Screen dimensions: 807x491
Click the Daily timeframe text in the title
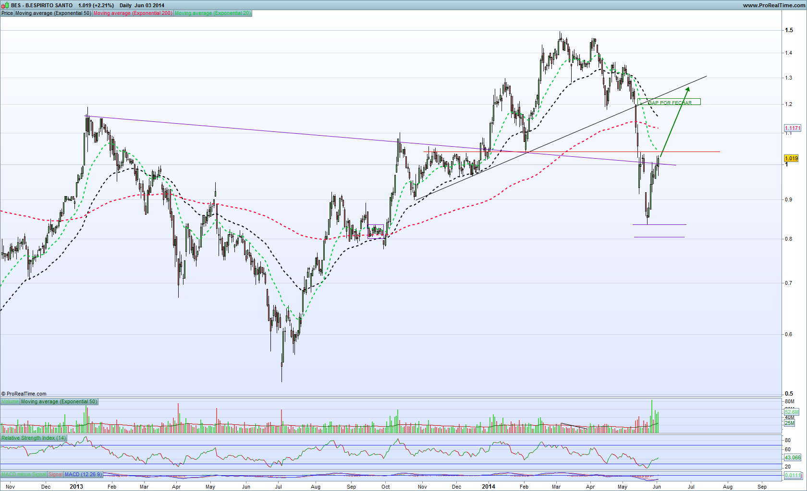coord(125,5)
